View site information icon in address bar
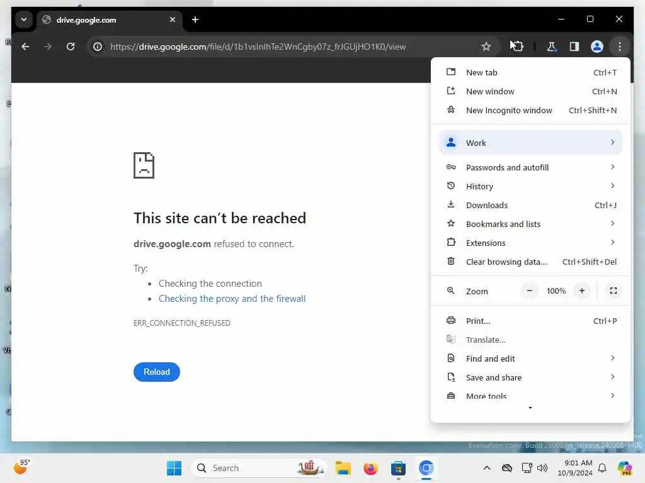Viewport: 645px width, 483px height. pyautogui.click(x=98, y=47)
